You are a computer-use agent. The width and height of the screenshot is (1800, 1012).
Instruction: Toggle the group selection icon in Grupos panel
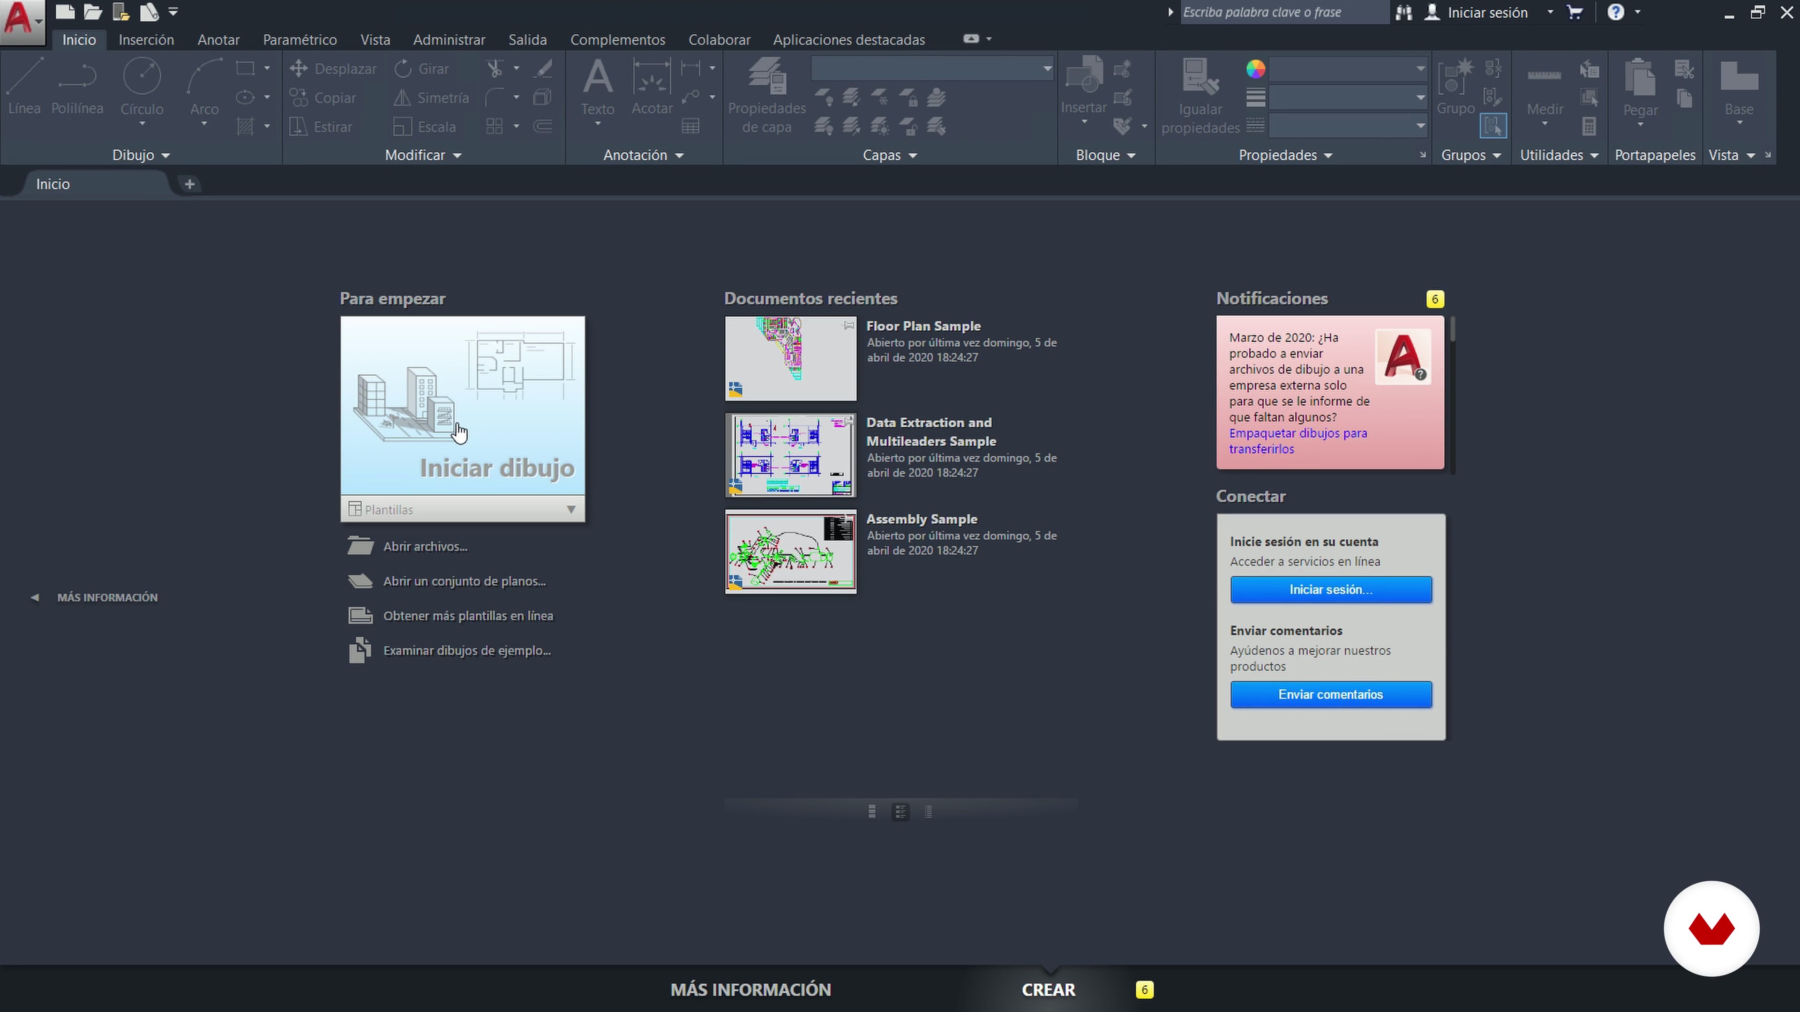[x=1492, y=126]
